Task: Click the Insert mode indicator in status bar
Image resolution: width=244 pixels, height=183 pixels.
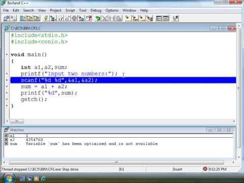Action: [x=177, y=169]
